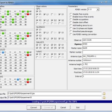Click the blue GALILEO satellite 2 indicator
This screenshot has width=112, height=112.
[3, 52]
